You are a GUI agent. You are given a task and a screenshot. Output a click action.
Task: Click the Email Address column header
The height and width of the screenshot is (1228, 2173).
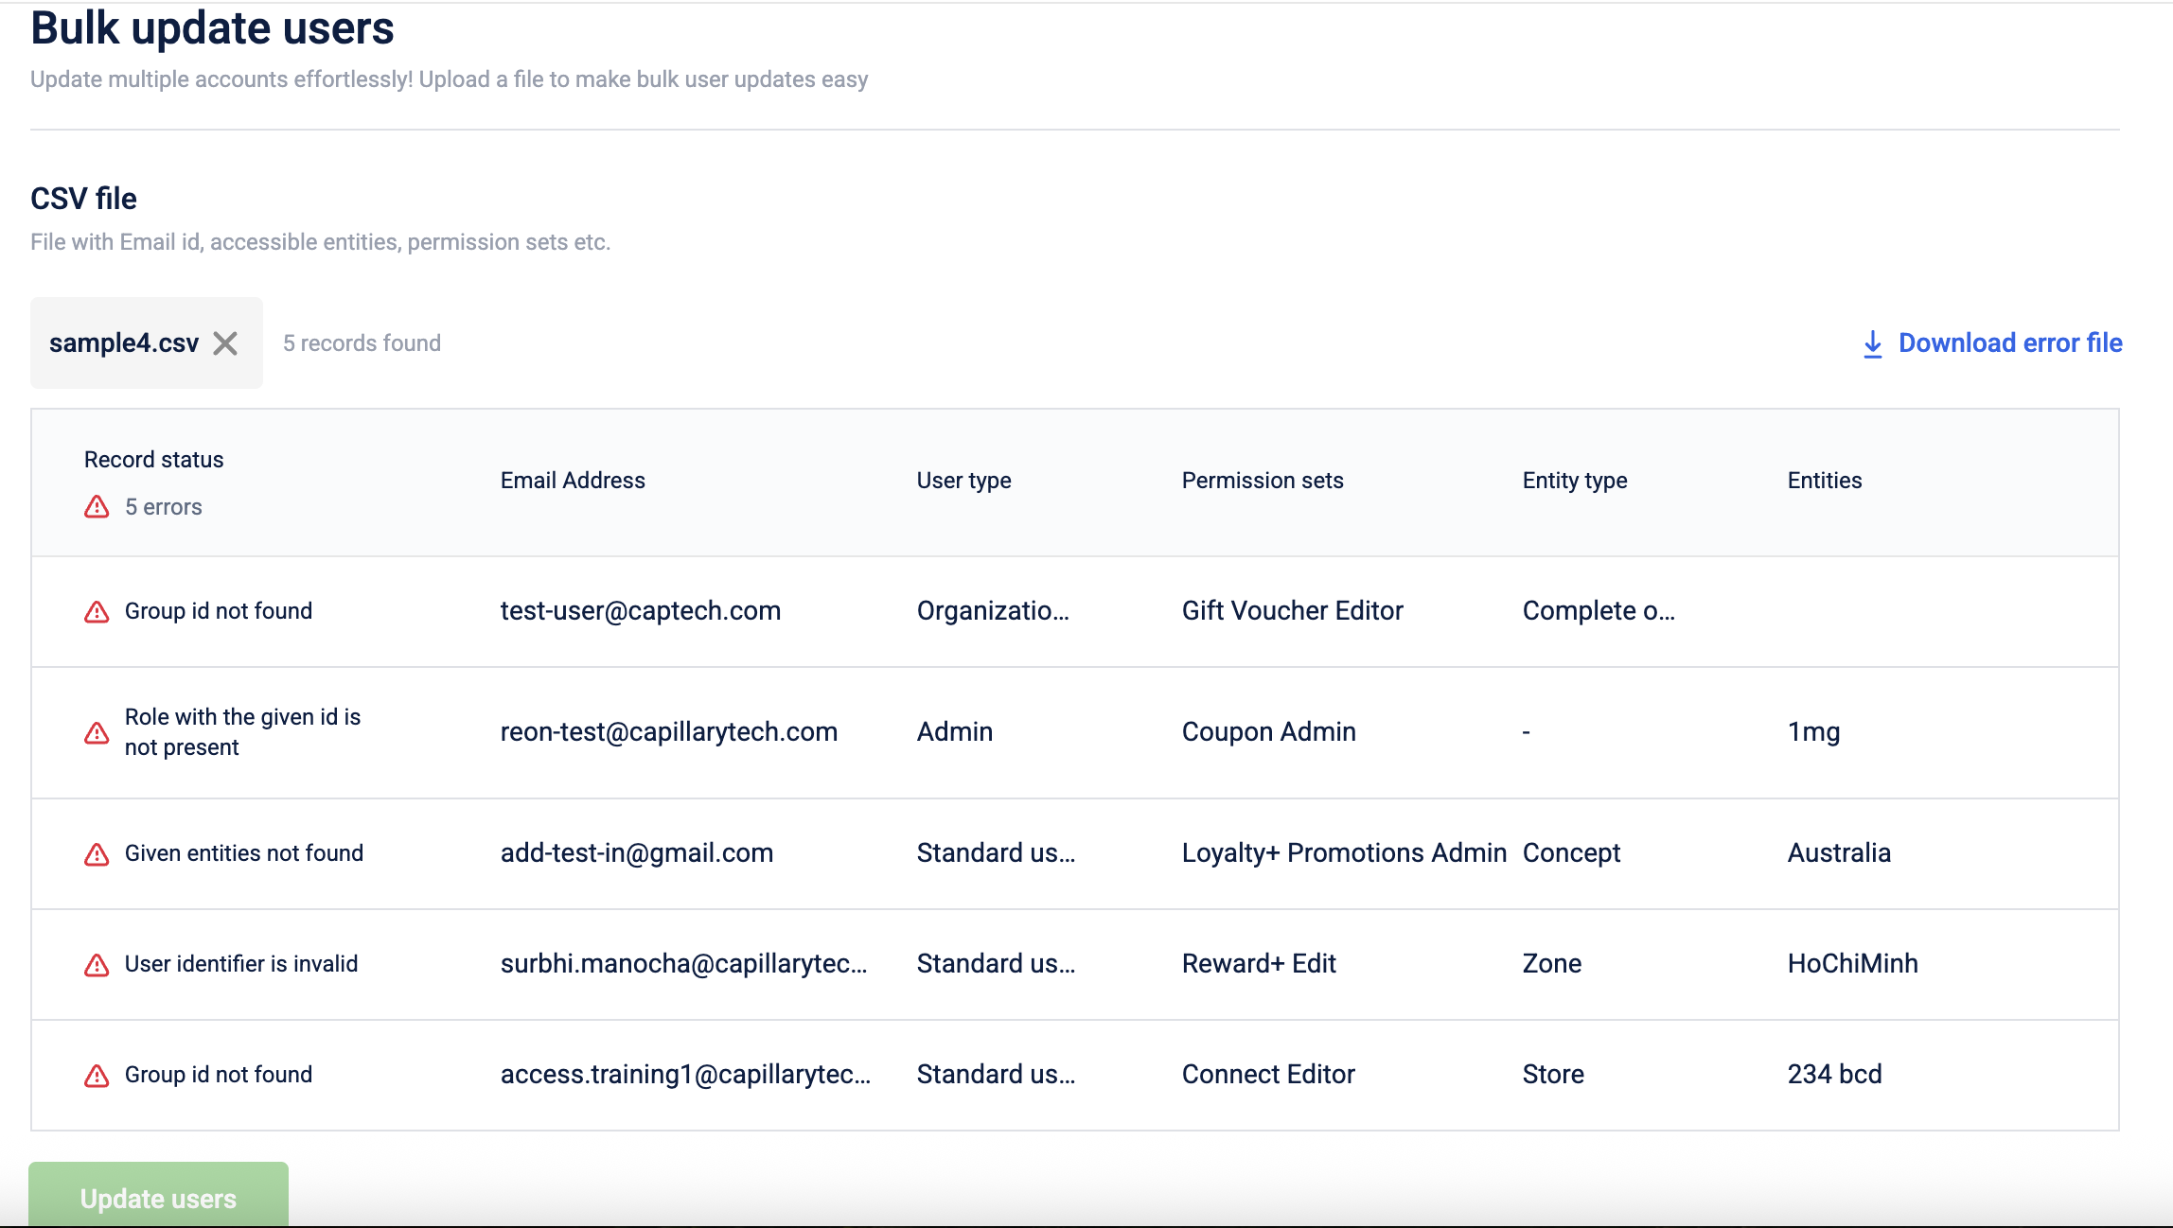[x=573, y=481]
